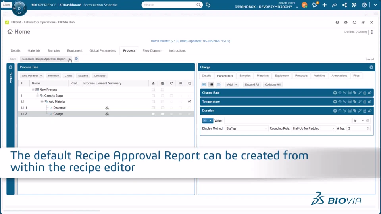Tick first checkbox in Dispense row
Image resolution: width=381 pixels, height=214 pixels.
(153, 108)
